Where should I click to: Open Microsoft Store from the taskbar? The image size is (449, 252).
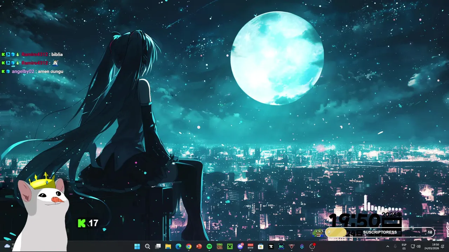coord(261,246)
